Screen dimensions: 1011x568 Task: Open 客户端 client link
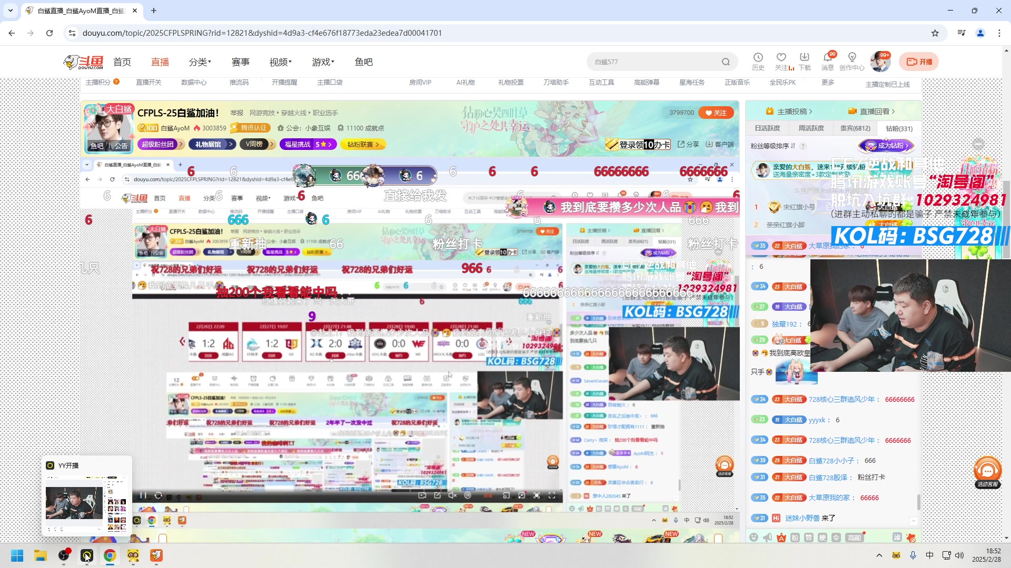tap(720, 144)
